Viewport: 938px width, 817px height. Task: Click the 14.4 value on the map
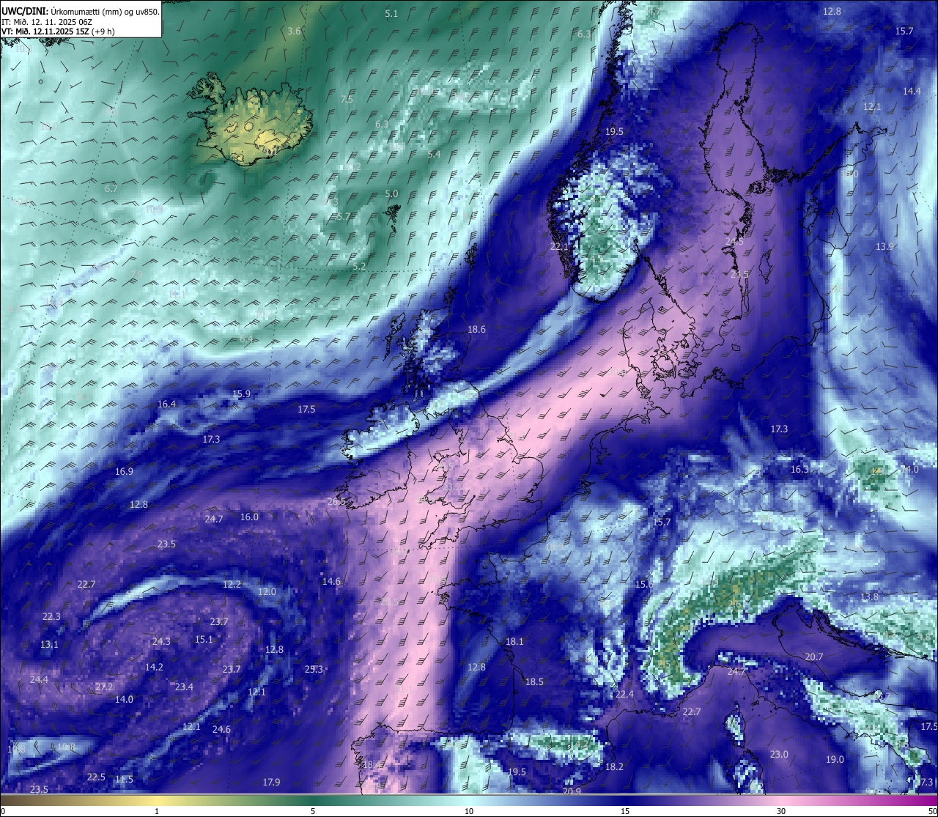[x=912, y=92]
